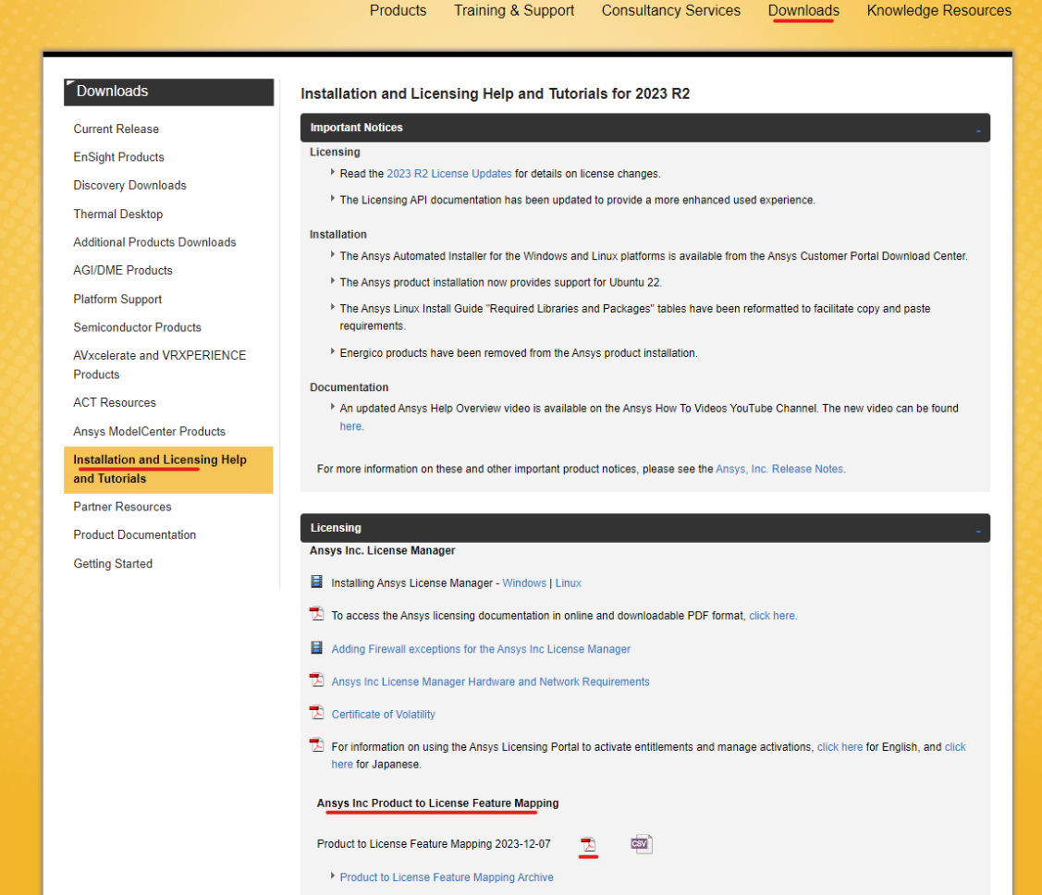This screenshot has width=1042, height=895.
Task: Click the PDF icon beside Certificate of Volatility
Action: tap(317, 713)
